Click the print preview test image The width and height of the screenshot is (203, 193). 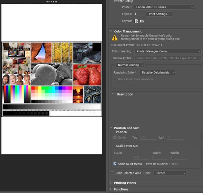pos(52,79)
